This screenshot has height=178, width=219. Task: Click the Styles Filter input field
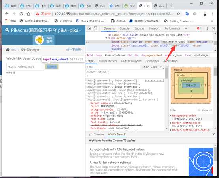pyautogui.click(x=113, y=67)
